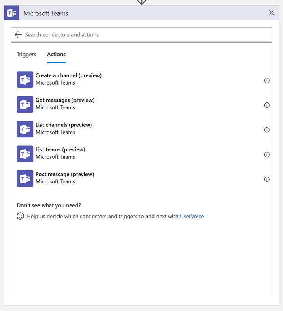Click Teams icon for Get messages
The image size is (283, 311).
pyautogui.click(x=25, y=104)
